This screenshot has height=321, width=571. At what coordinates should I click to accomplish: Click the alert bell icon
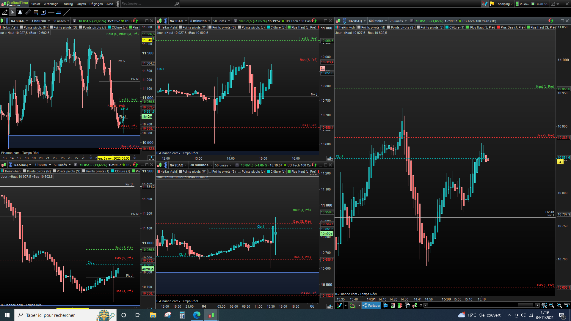tap(20, 12)
